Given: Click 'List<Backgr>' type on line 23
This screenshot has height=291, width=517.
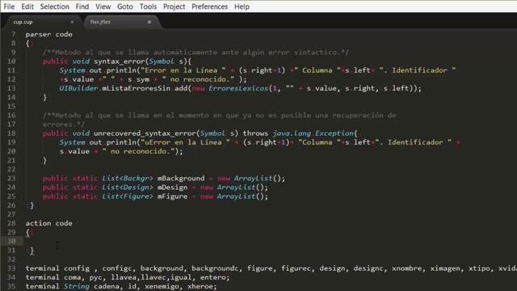Looking at the screenshot, I should coord(128,179).
